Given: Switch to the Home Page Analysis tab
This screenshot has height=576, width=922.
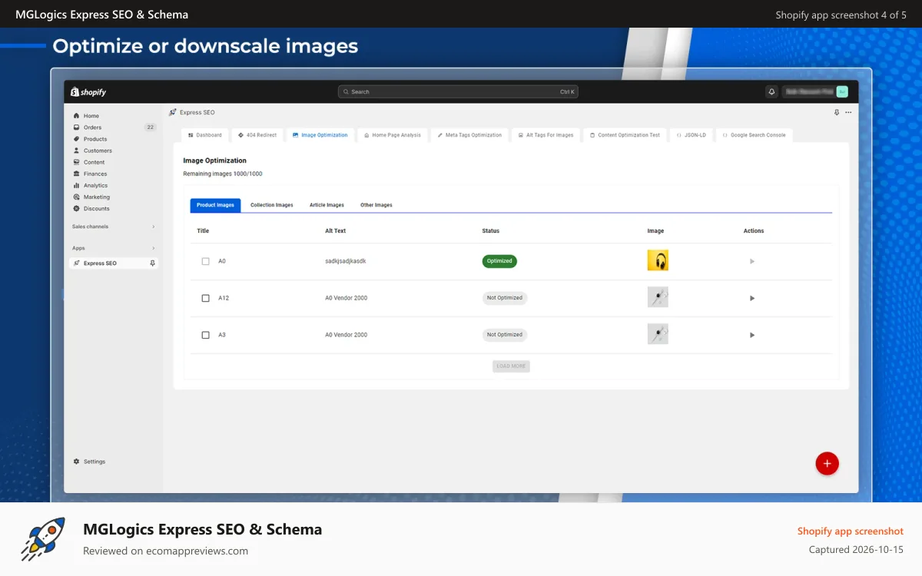Looking at the screenshot, I should 393,135.
